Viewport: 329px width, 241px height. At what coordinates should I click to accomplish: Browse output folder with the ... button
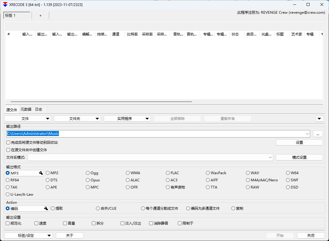coord(318,134)
